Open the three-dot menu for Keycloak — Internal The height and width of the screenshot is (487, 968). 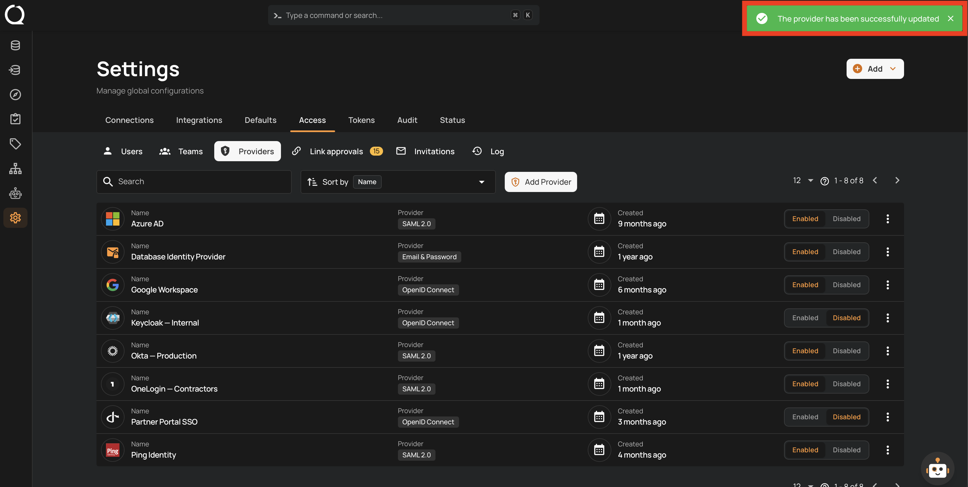[888, 318]
